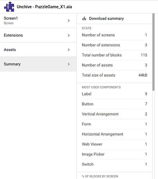Click the Button component row
158x179 pixels.
tap(114, 104)
